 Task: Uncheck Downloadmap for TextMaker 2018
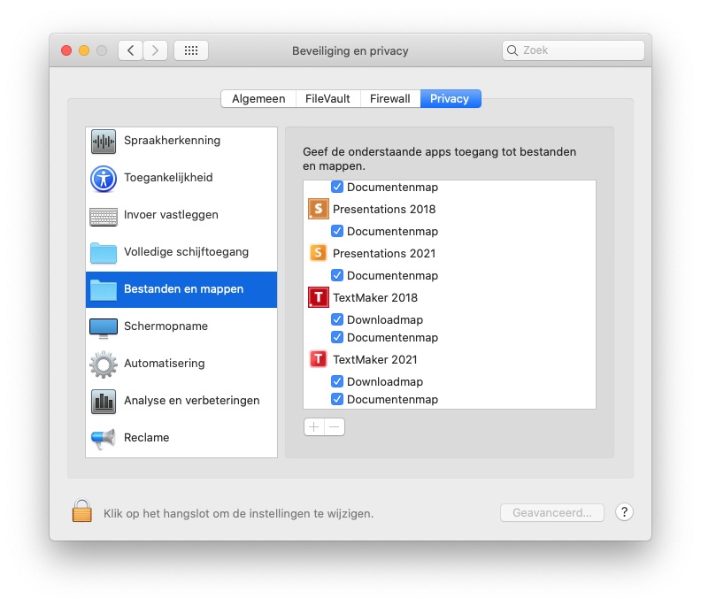[x=337, y=320]
